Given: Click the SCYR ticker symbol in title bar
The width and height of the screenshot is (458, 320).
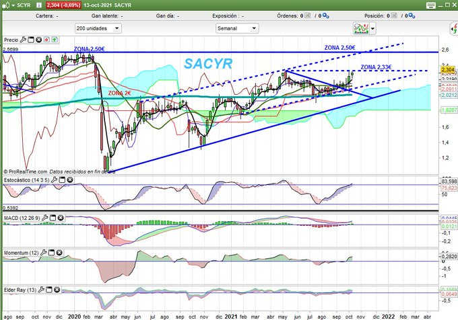Looking at the screenshot, I should coord(24,5).
